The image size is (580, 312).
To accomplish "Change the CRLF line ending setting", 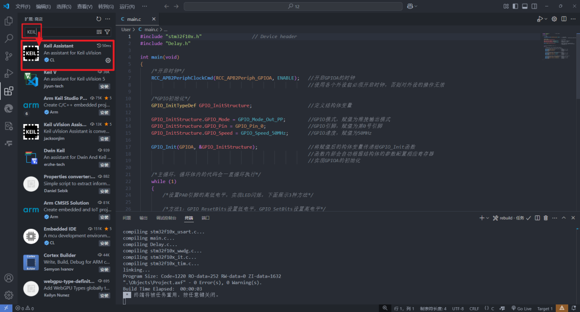I will pos(474,308).
